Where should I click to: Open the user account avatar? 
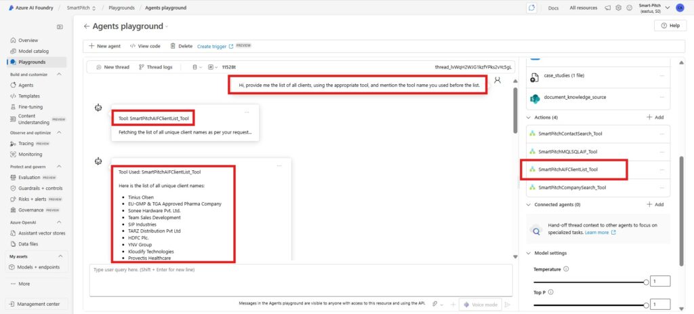tap(680, 7)
